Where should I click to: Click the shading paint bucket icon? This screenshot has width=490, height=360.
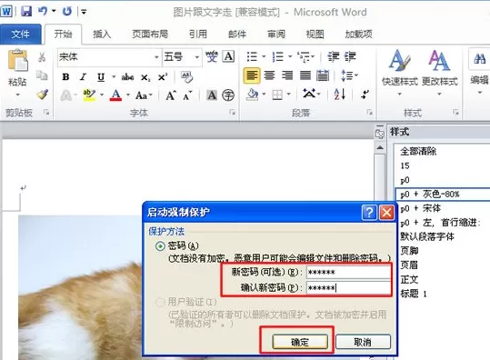coord(252,94)
